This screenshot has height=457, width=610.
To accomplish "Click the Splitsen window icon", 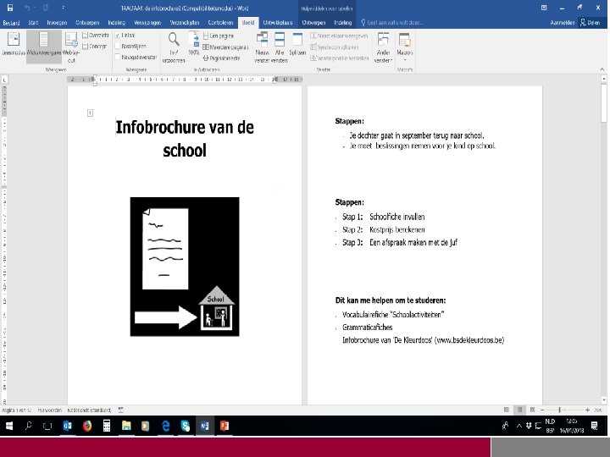I will click(297, 43).
